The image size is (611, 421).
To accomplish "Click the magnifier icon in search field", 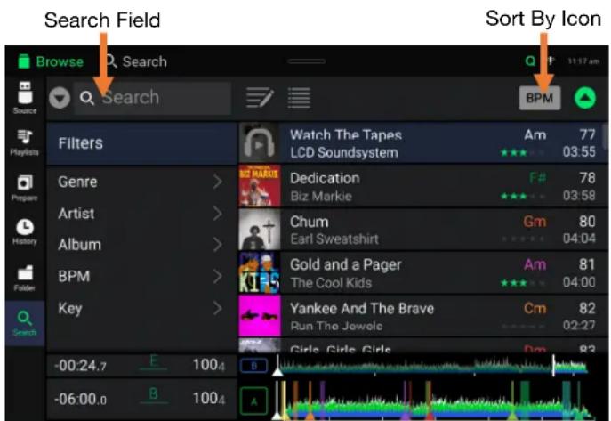I will point(87,98).
